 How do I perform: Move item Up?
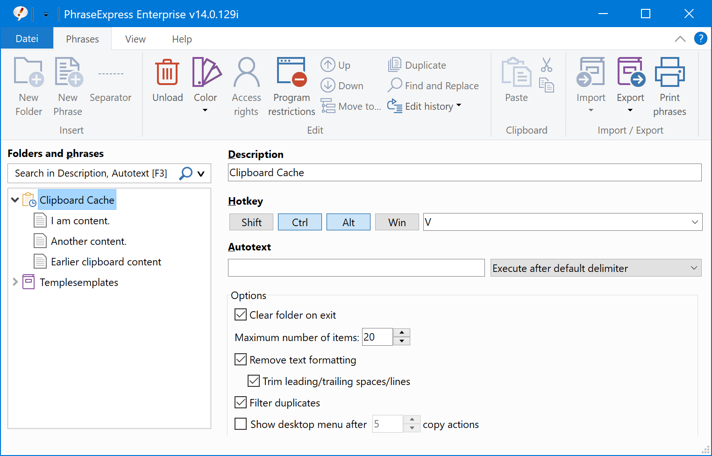tap(335, 65)
